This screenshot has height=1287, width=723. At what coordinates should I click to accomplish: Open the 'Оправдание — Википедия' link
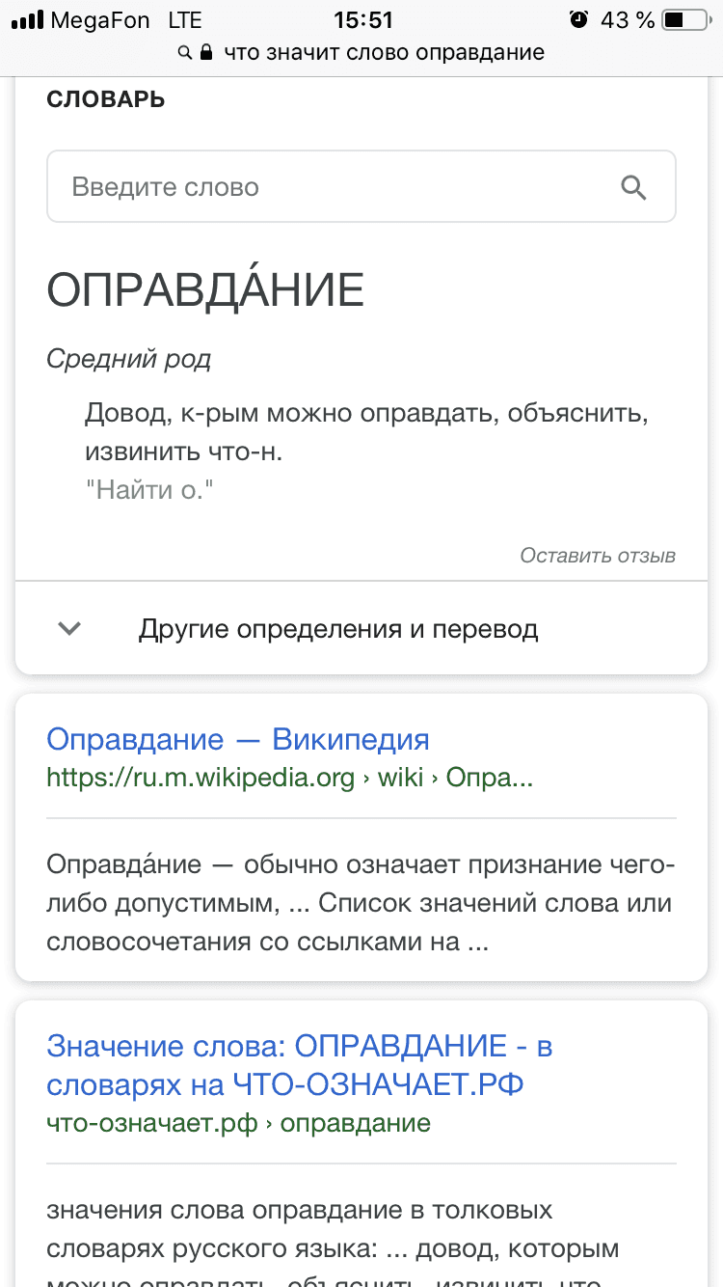click(x=237, y=738)
